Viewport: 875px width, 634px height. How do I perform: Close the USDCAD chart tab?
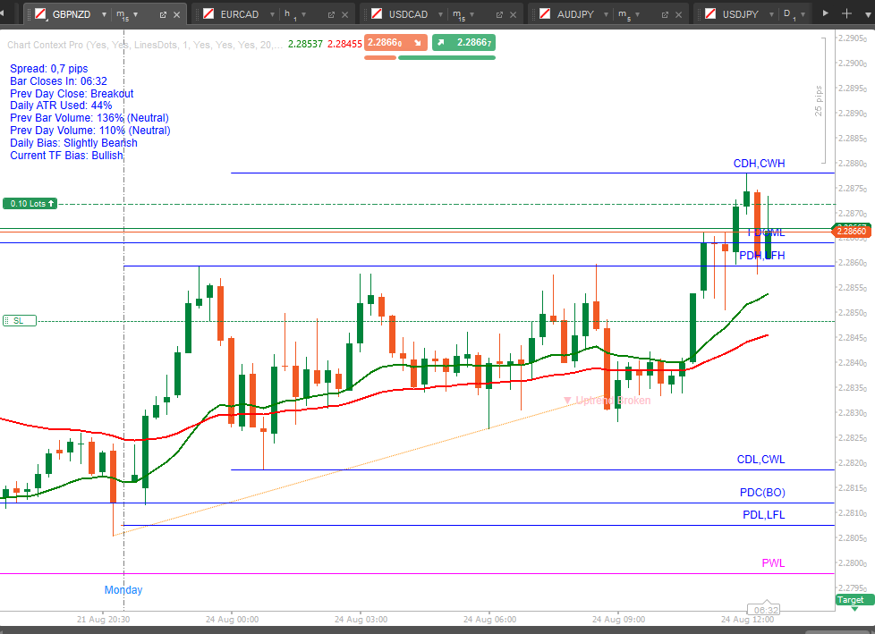(x=514, y=15)
